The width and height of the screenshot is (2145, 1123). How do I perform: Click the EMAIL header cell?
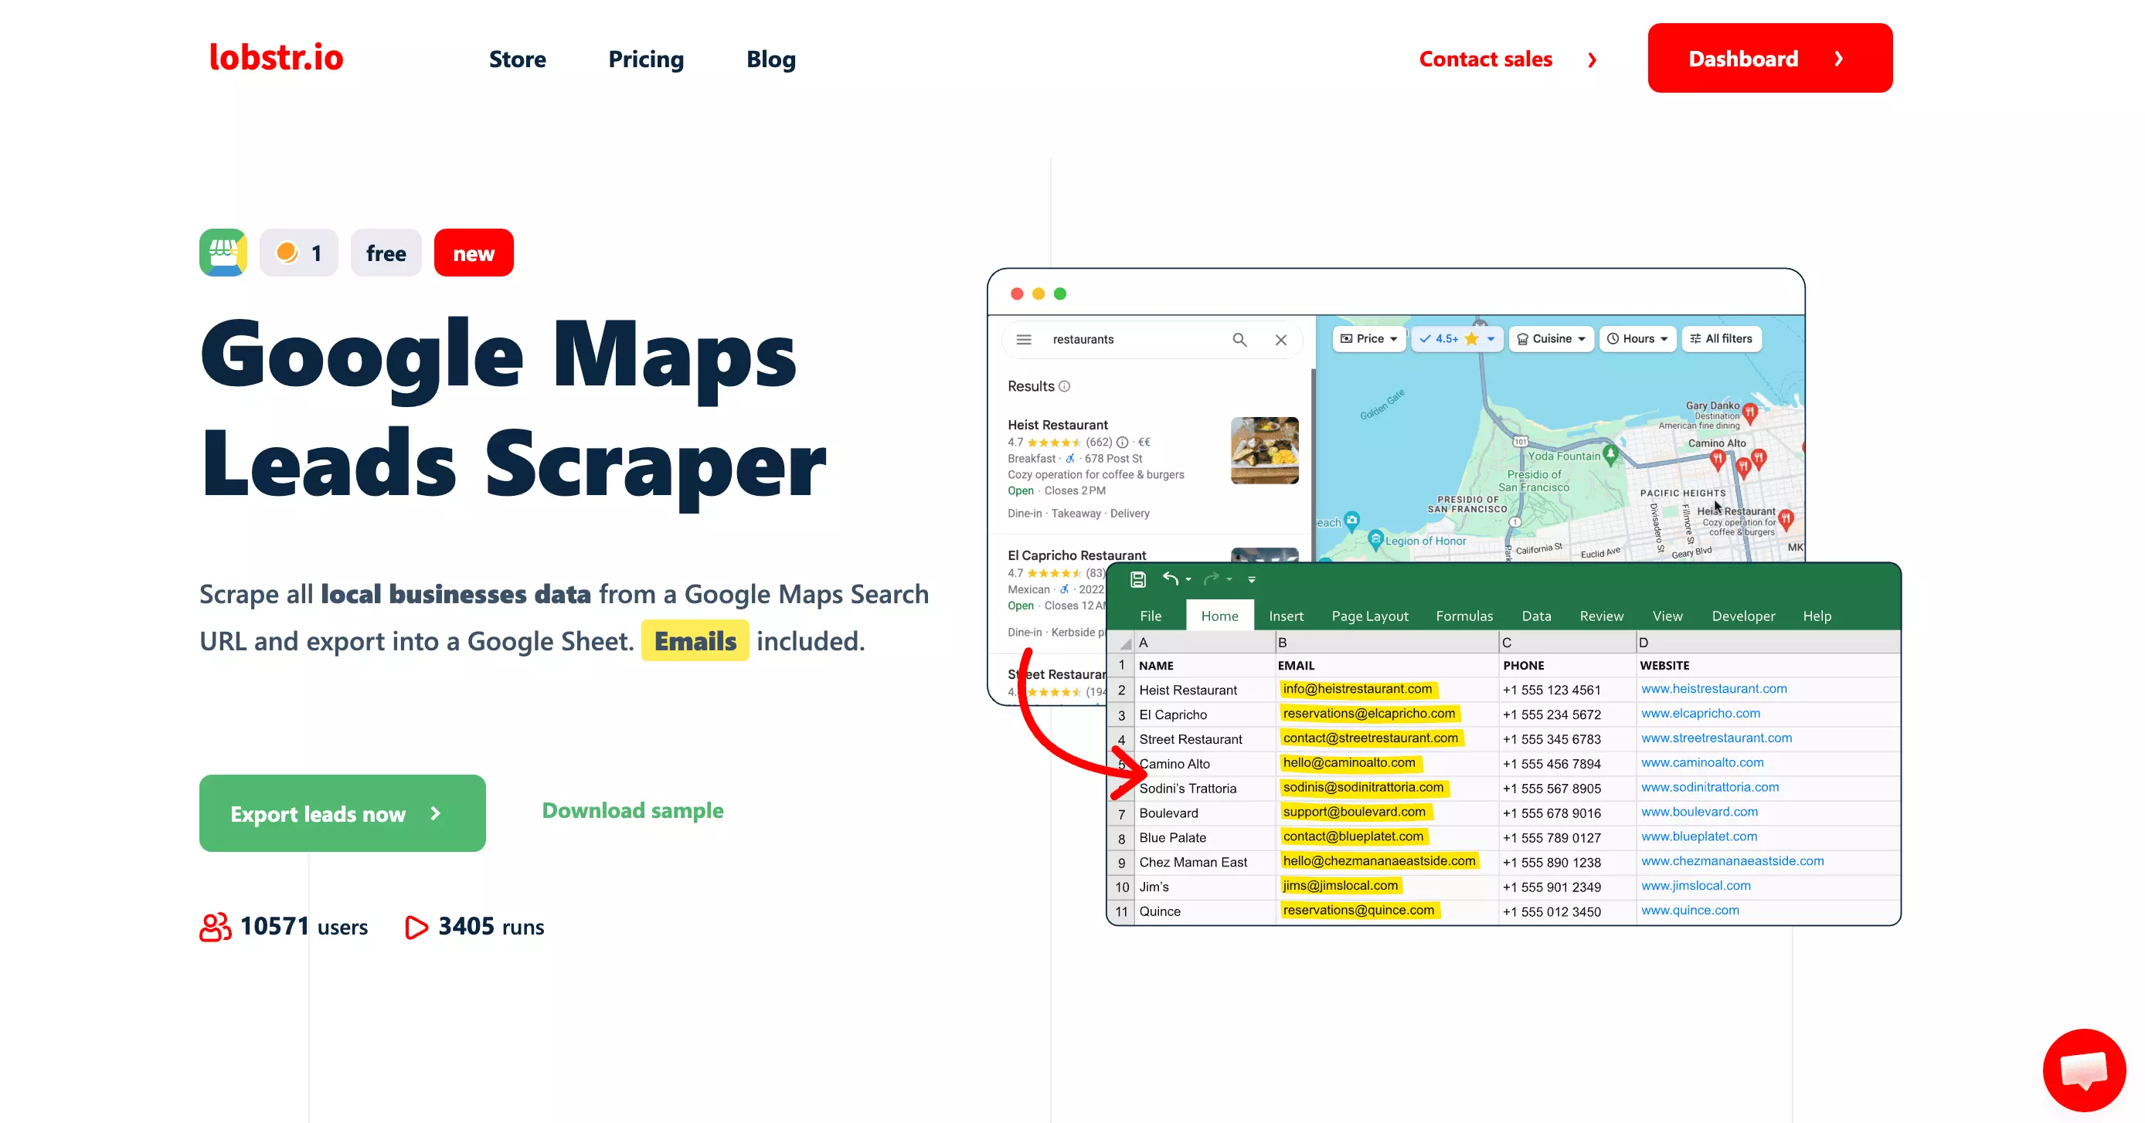(1386, 666)
